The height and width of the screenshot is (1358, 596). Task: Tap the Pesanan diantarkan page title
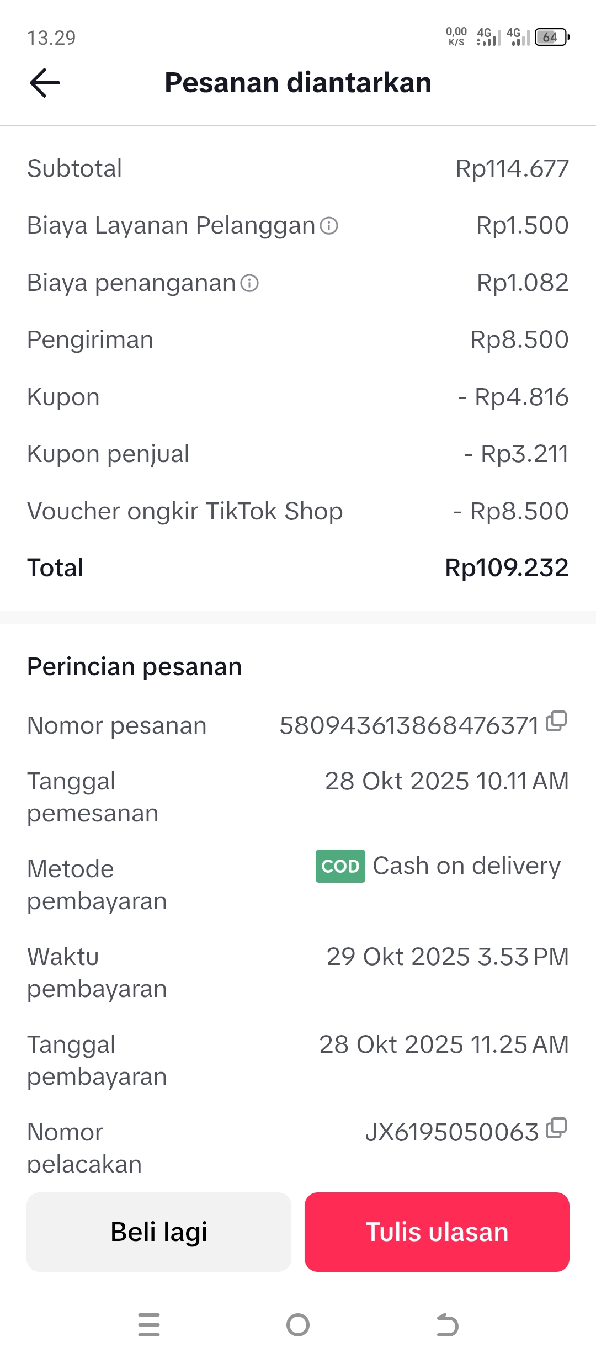coord(298,83)
